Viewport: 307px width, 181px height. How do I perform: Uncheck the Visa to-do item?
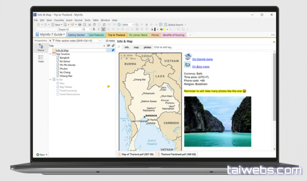point(58,83)
